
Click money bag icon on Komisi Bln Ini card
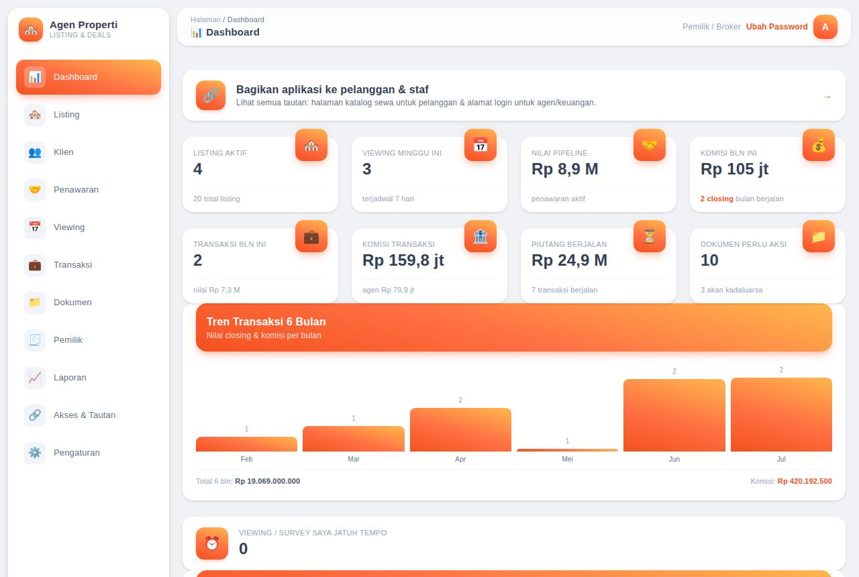819,145
